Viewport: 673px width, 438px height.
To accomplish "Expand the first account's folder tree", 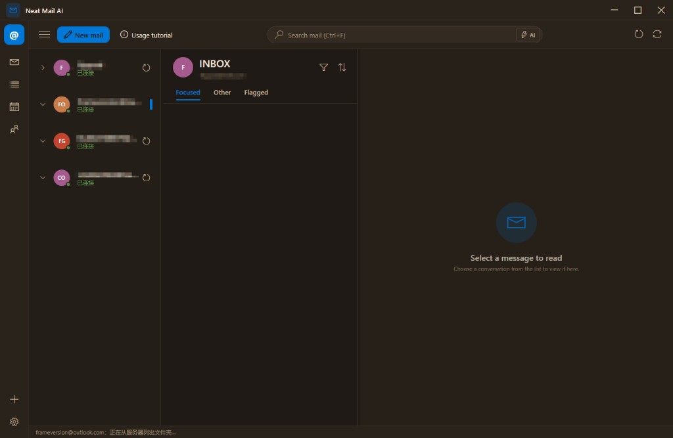I will pos(43,67).
